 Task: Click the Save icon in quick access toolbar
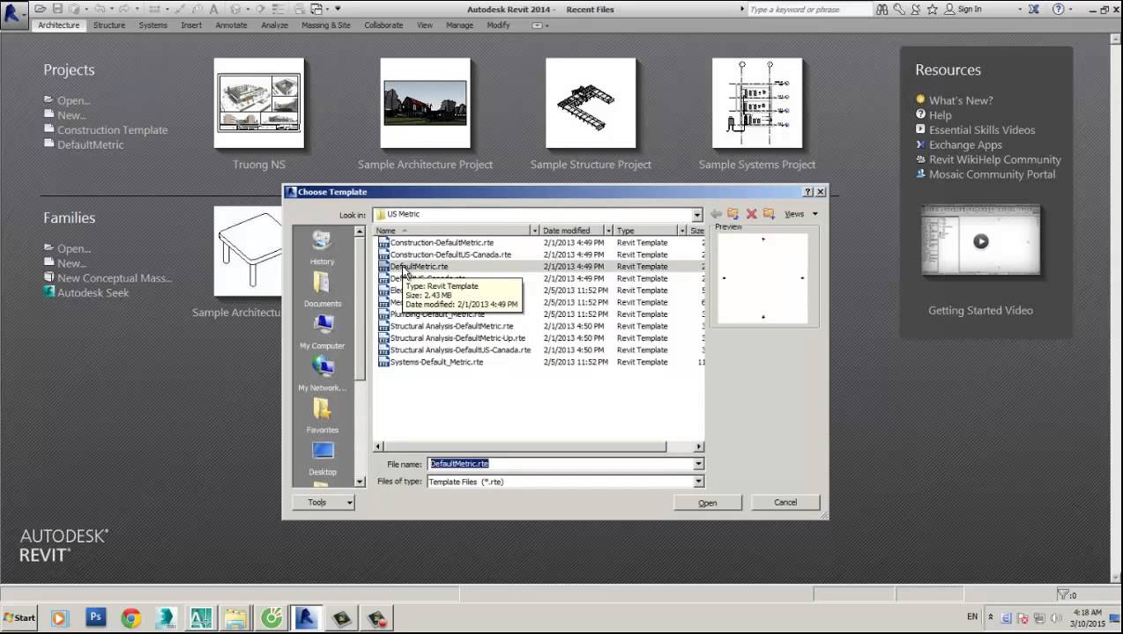(56, 9)
